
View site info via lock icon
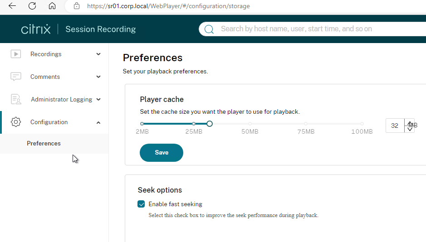coord(77,6)
